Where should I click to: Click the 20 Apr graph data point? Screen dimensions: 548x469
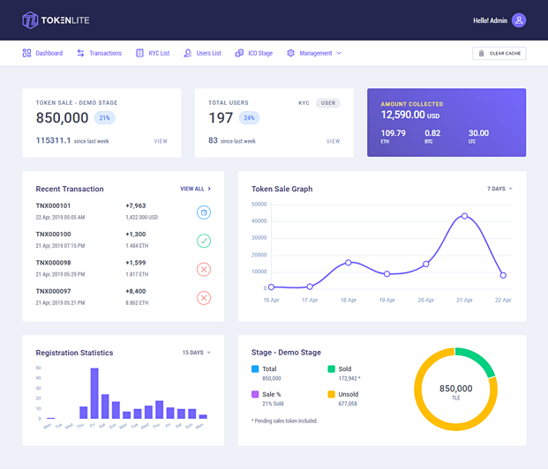tap(425, 264)
